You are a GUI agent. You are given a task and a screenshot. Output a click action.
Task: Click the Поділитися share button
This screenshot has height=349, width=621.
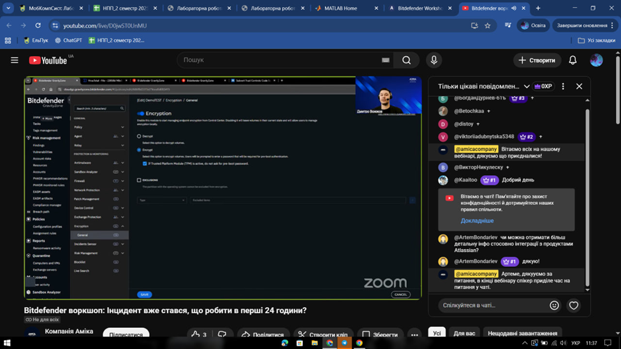[x=263, y=334]
